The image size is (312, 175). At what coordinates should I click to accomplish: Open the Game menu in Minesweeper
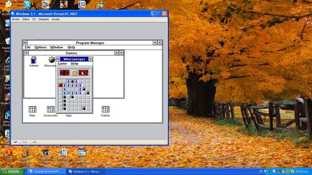62,64
